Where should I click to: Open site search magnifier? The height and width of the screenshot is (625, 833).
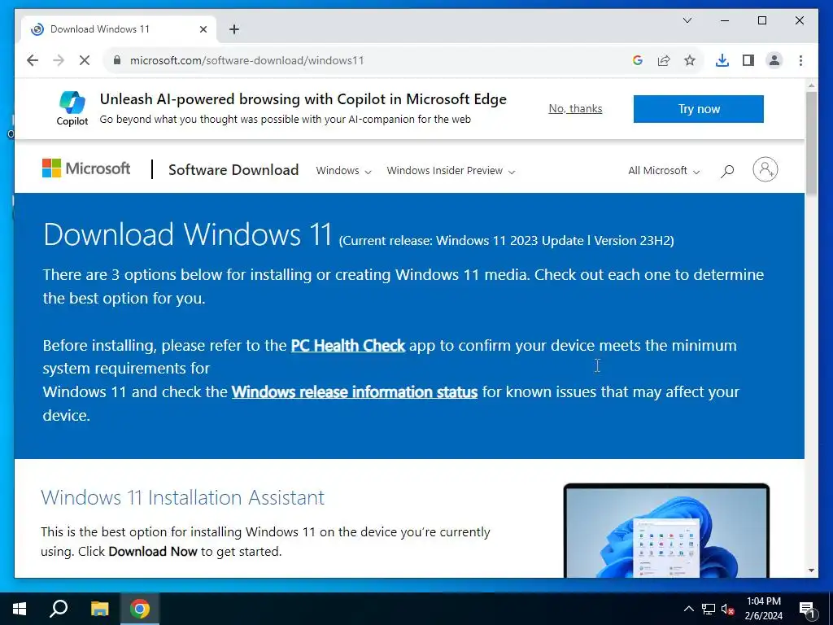coord(727,171)
